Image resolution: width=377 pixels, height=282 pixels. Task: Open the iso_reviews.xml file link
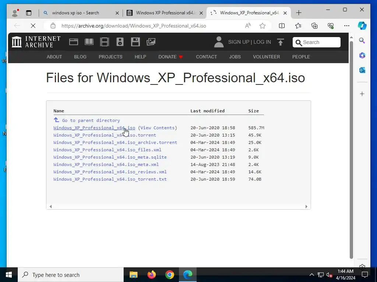110,172
